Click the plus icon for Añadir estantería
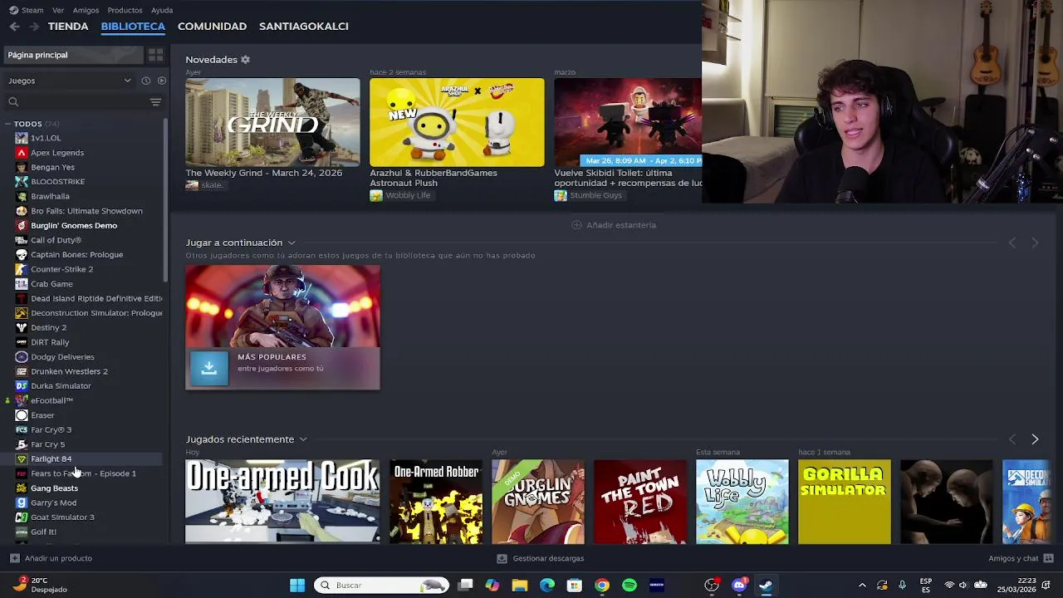 point(576,225)
